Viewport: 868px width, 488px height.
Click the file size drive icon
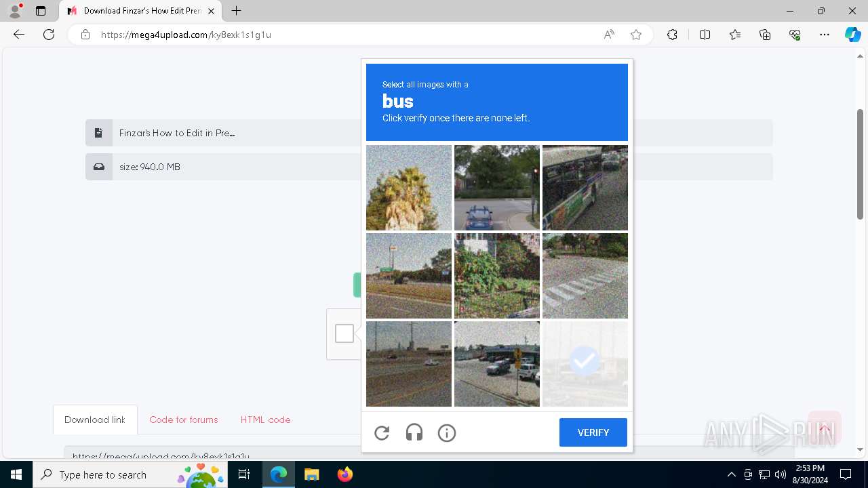(98, 167)
